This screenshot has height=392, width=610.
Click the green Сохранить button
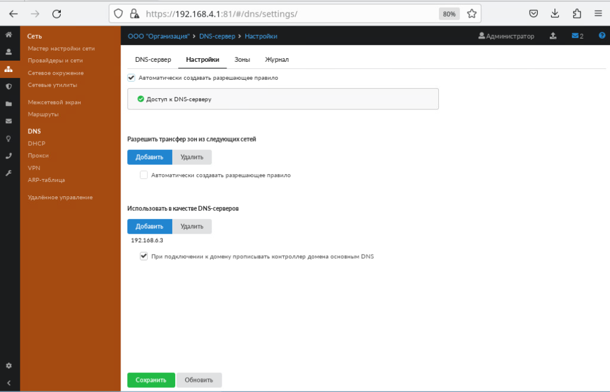(x=151, y=380)
